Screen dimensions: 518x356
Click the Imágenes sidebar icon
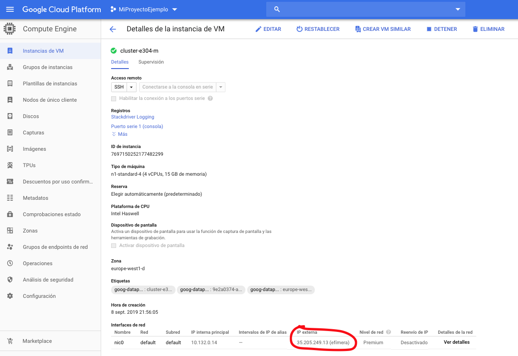pos(10,149)
